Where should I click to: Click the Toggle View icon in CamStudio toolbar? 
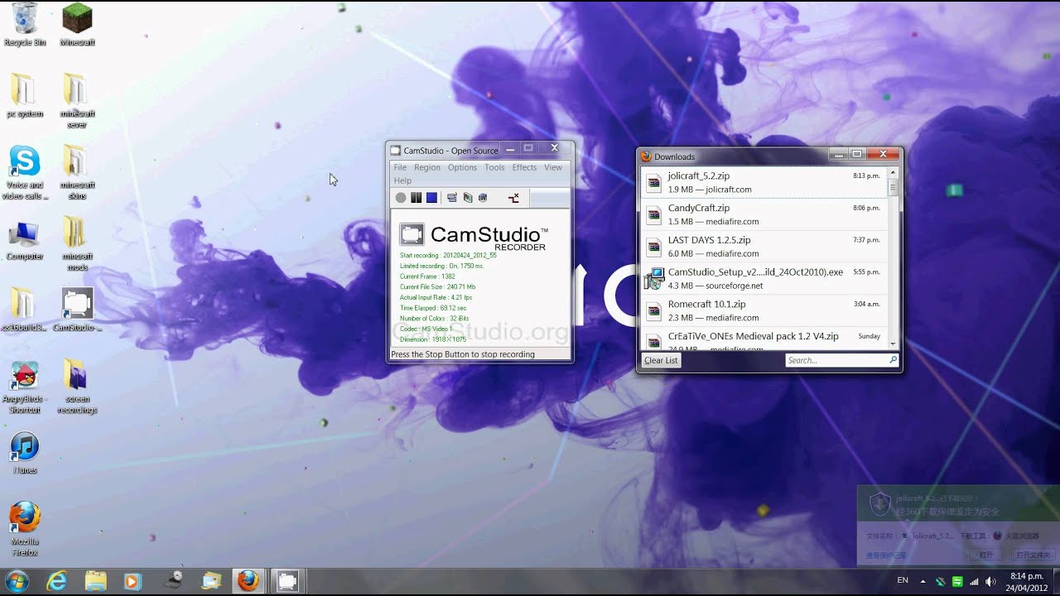(452, 198)
